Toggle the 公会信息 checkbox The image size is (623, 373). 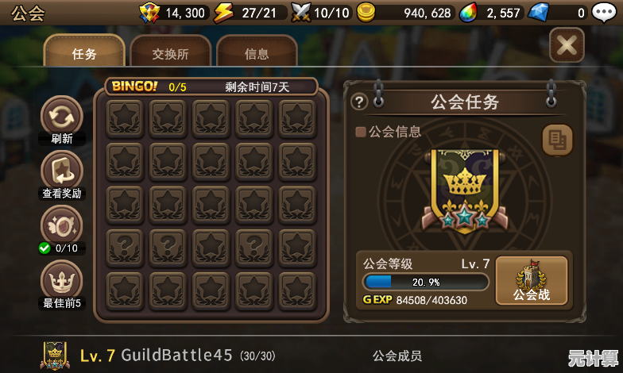361,132
